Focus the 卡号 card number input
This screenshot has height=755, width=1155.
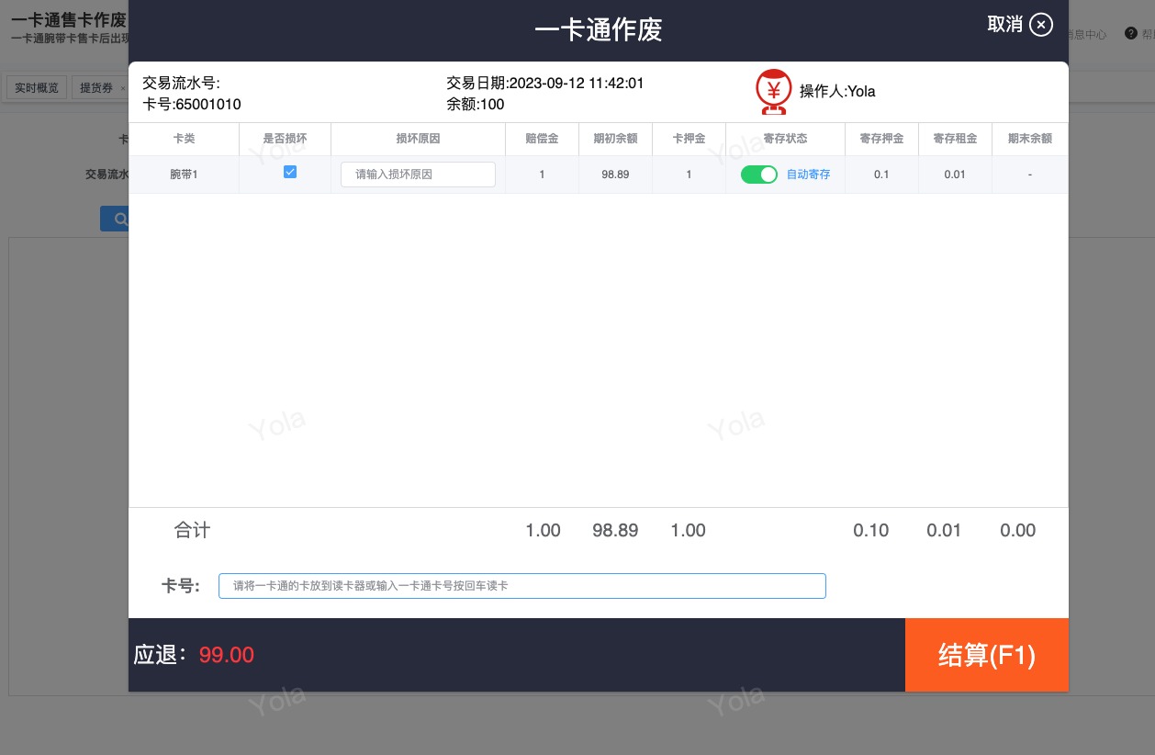coord(522,586)
